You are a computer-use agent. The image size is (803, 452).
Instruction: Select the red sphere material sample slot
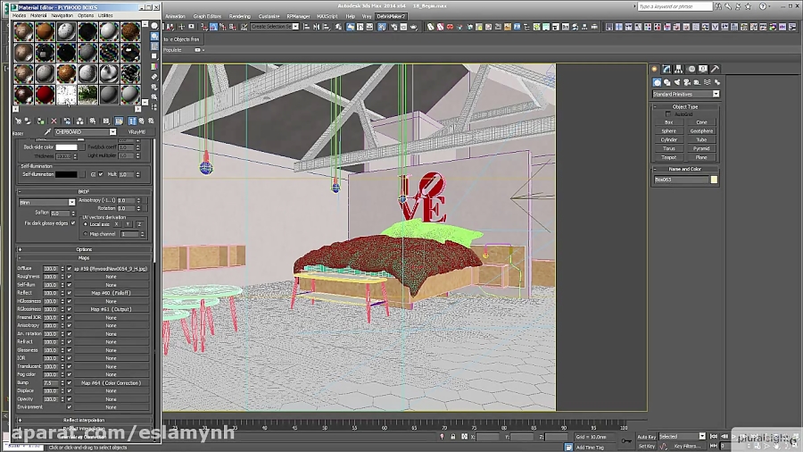click(46, 92)
